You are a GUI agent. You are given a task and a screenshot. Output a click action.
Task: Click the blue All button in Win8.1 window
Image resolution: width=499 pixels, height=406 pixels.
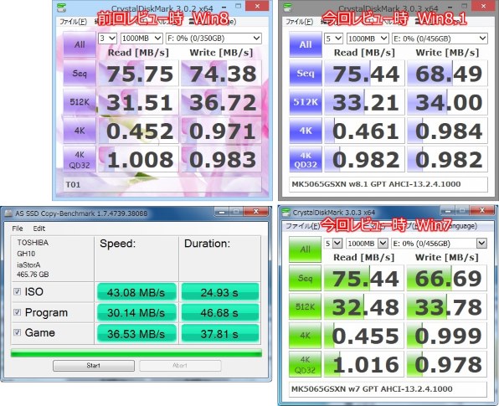306,44
